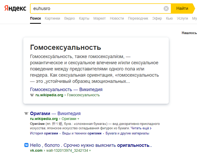Go to the Карты tab
This screenshot has height=153, width=197.
[x=84, y=18]
